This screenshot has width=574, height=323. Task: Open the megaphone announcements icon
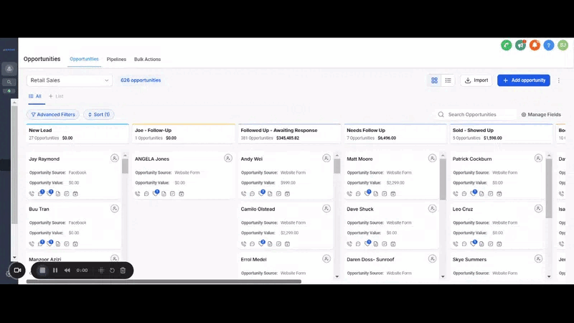(521, 45)
